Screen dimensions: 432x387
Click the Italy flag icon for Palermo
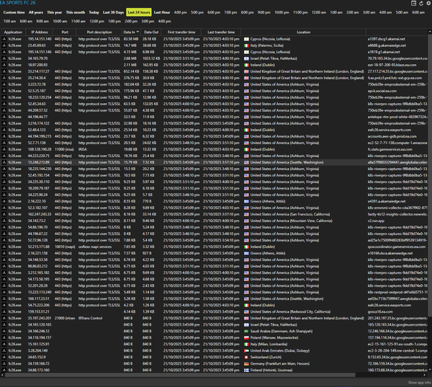(246, 45)
